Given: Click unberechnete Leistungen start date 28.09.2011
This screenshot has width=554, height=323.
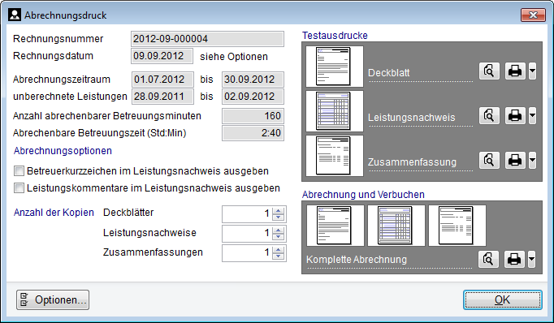Looking at the screenshot, I should [x=163, y=97].
